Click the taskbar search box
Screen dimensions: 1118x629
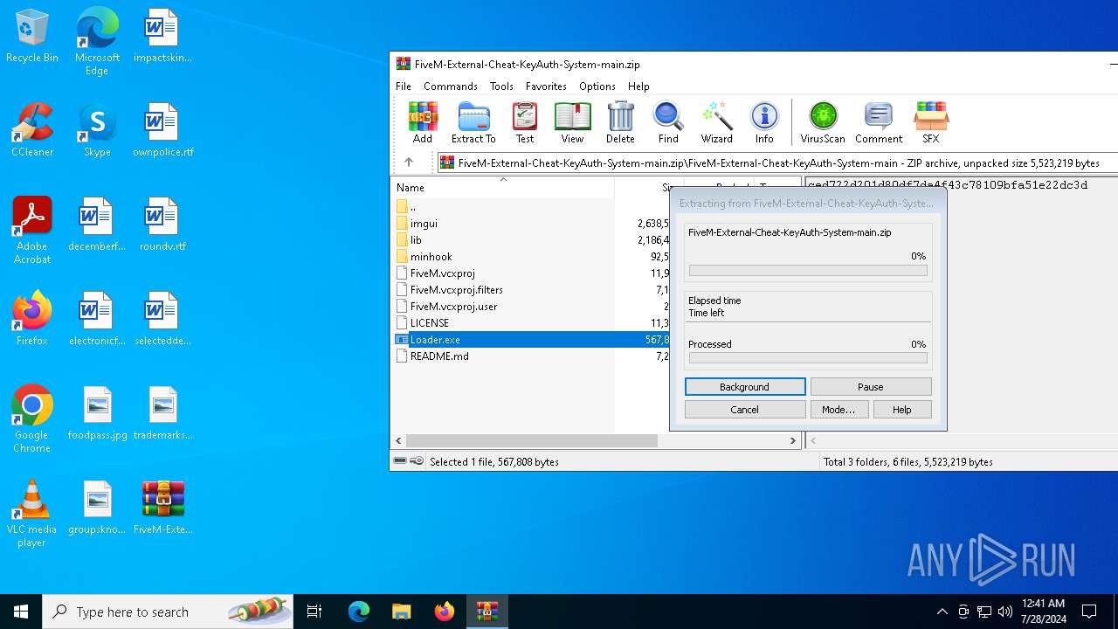tap(168, 612)
